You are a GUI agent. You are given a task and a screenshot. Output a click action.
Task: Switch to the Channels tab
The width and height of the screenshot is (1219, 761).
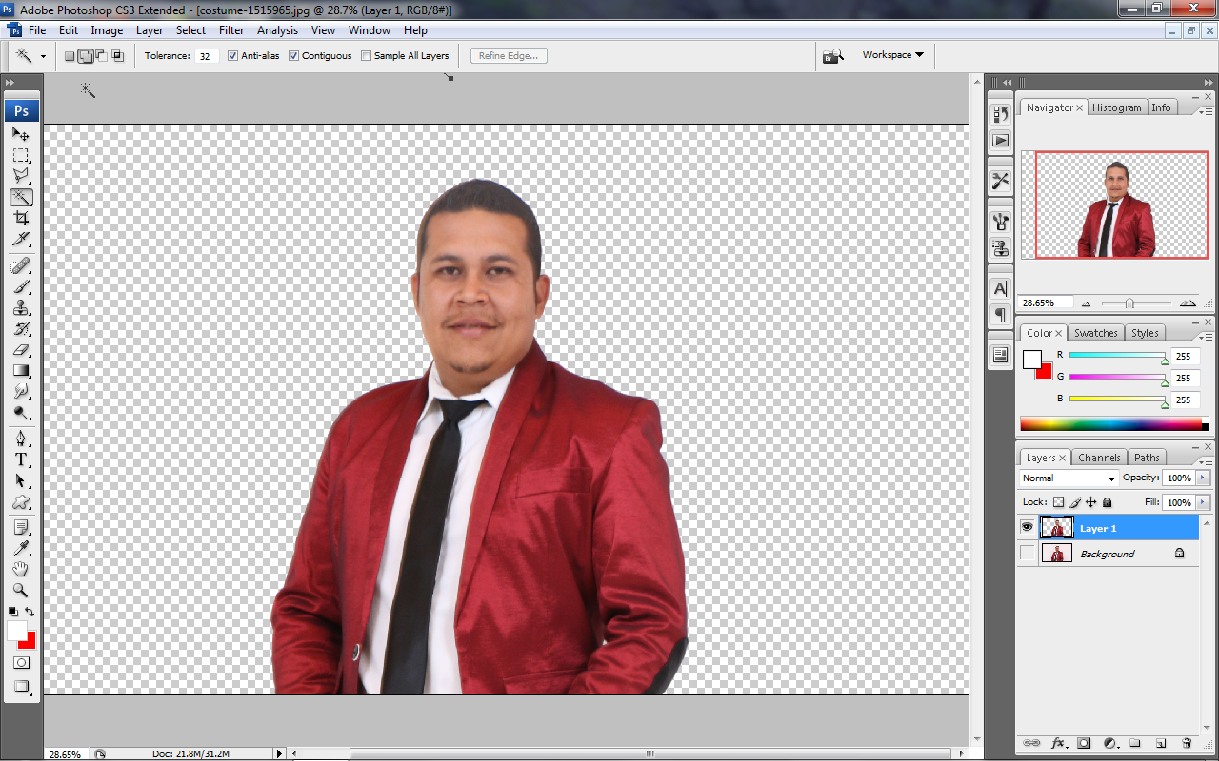[x=1099, y=457]
